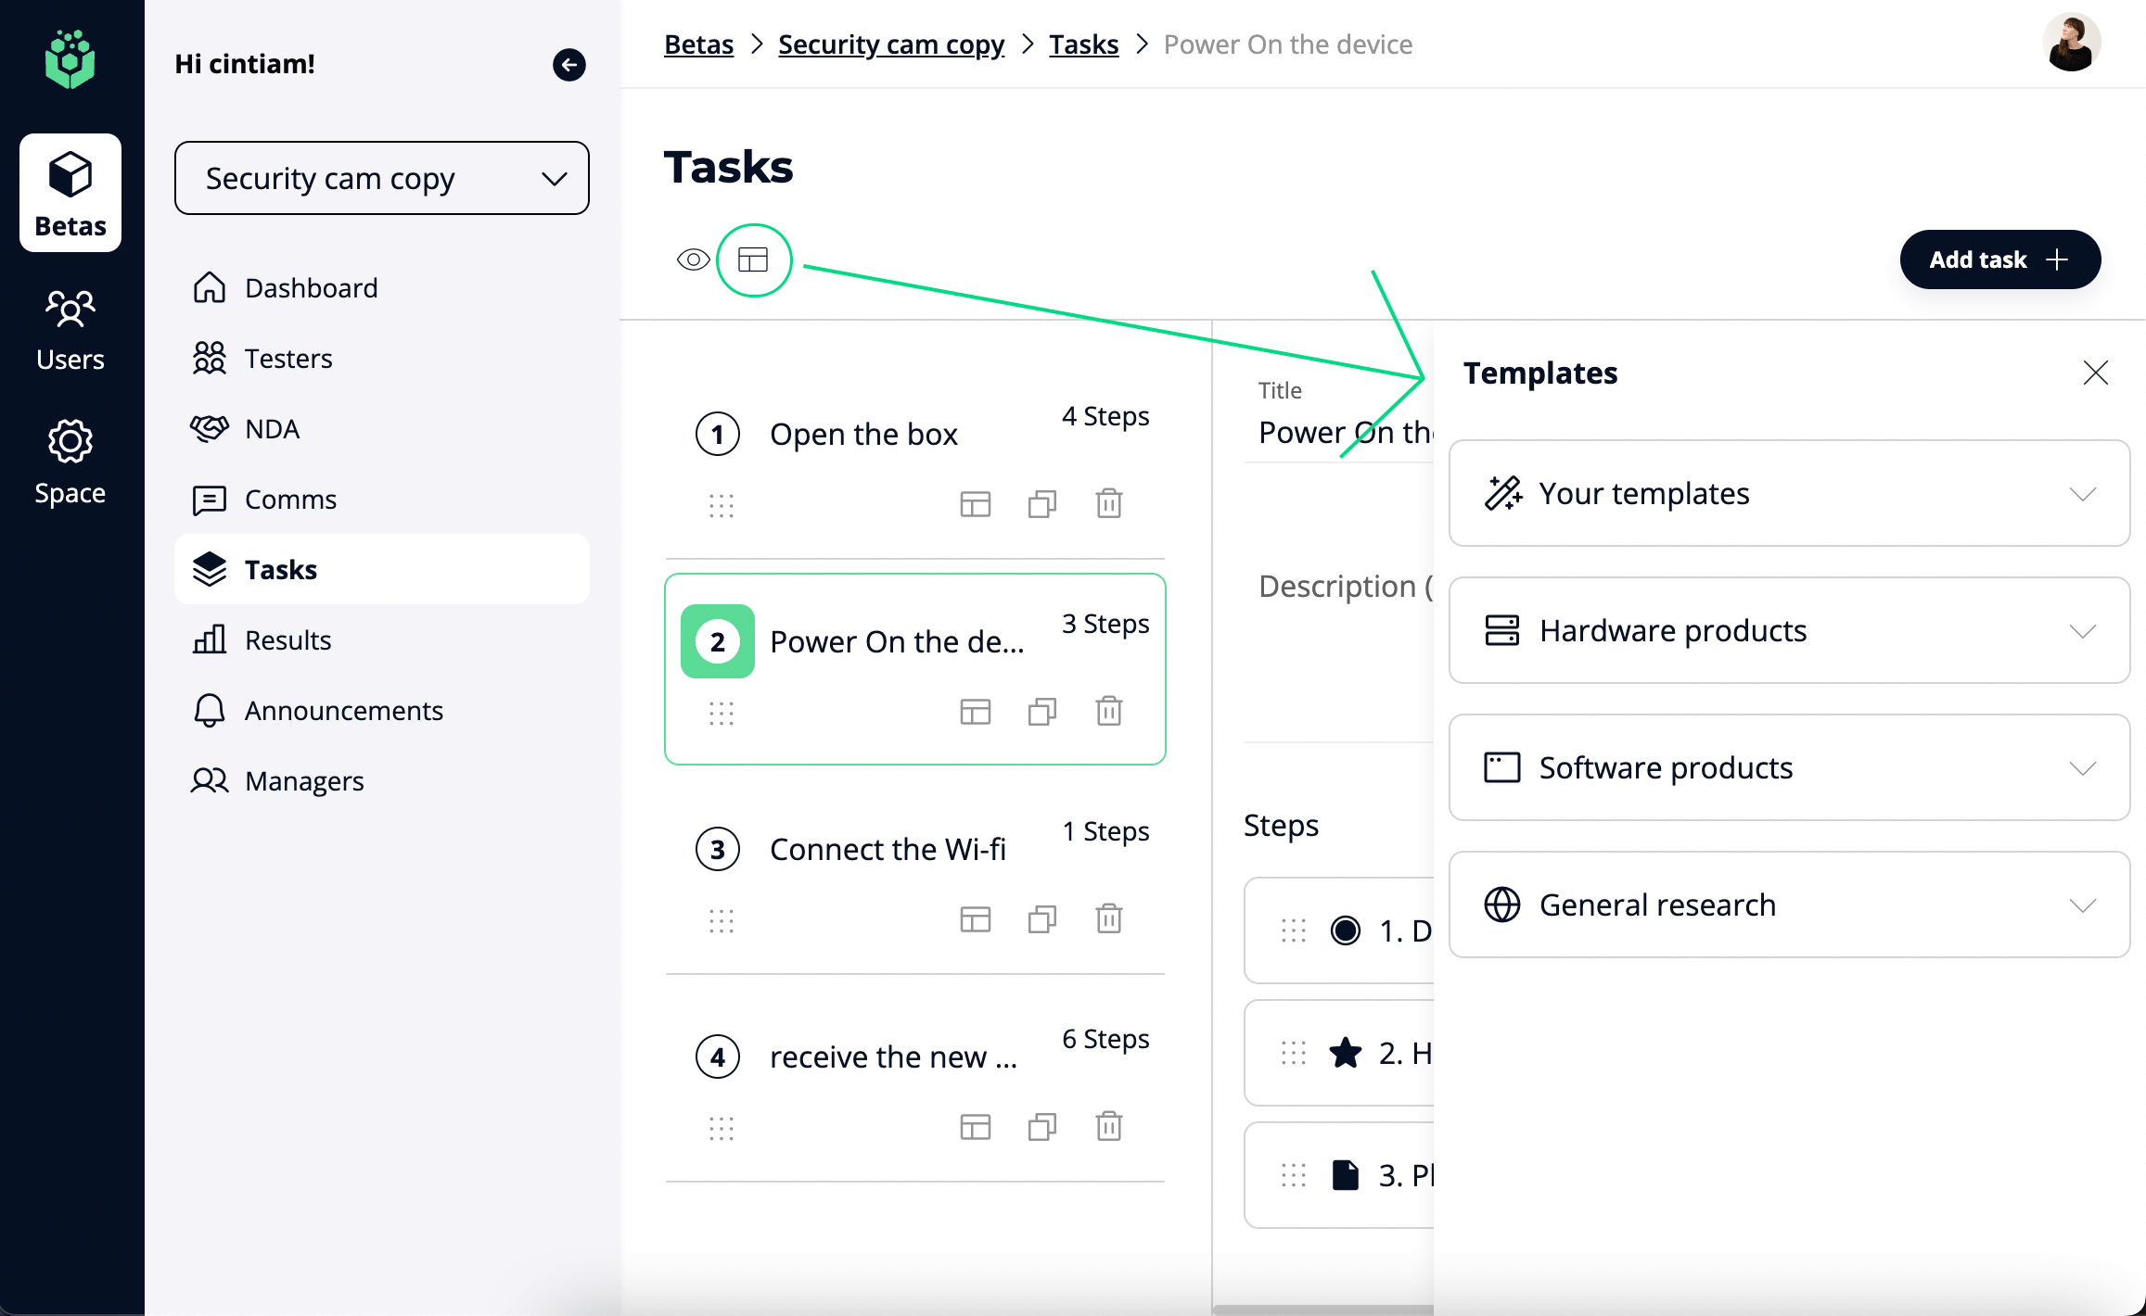
Task: Open the Betas breadcrumb link
Action: coord(698,44)
